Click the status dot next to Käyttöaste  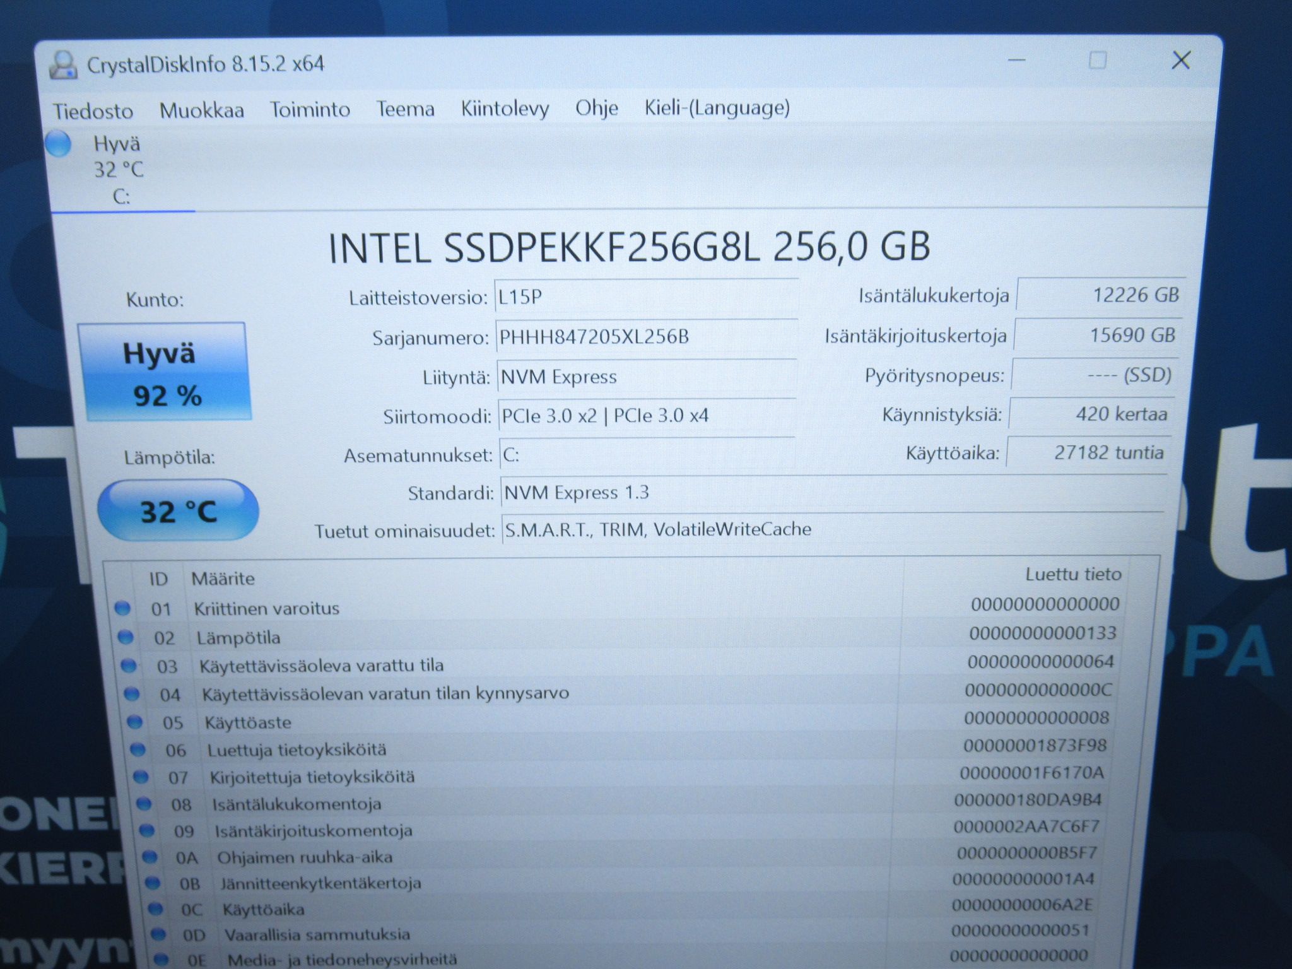135,722
